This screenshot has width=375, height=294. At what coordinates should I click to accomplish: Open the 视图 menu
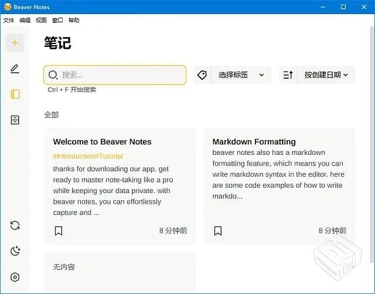41,21
